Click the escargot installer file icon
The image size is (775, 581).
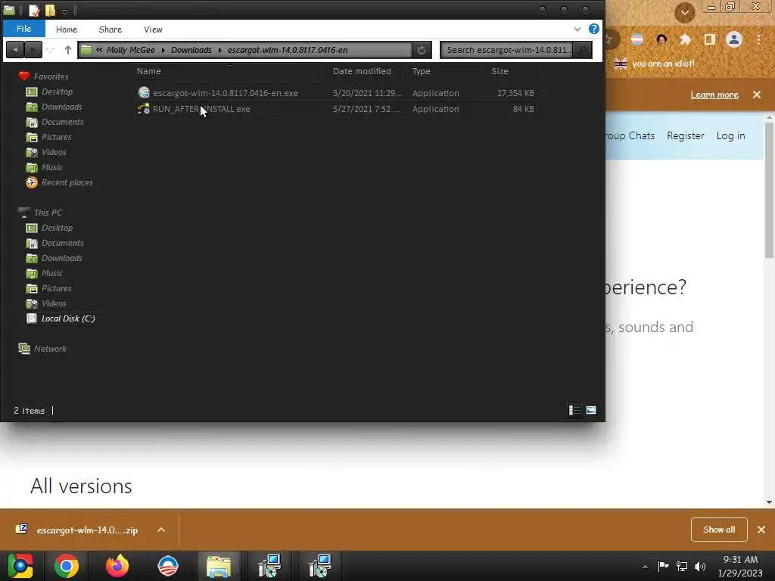143,92
